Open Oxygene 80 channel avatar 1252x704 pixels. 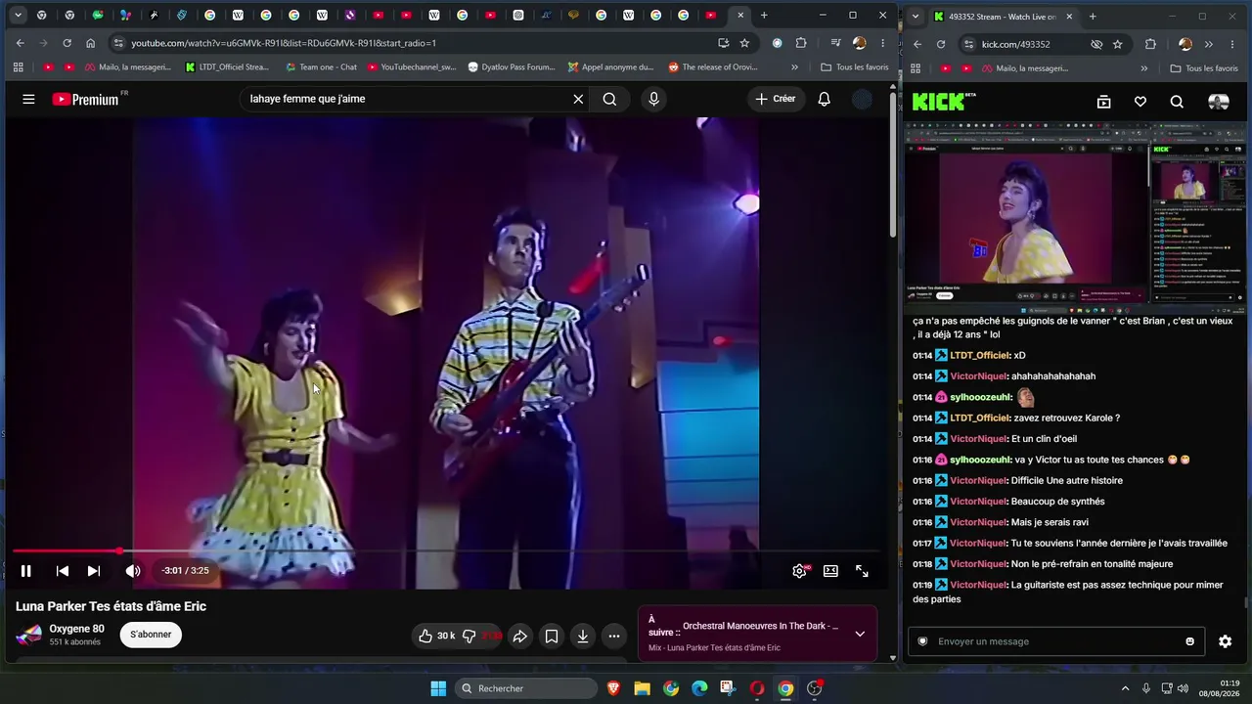29,635
